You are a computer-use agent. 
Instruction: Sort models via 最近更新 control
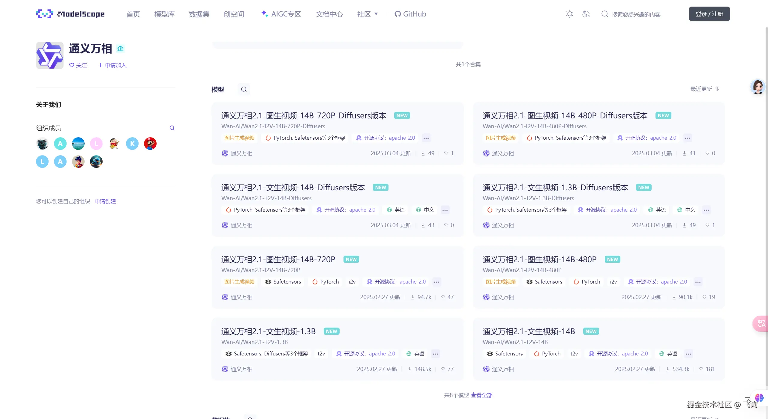(704, 89)
